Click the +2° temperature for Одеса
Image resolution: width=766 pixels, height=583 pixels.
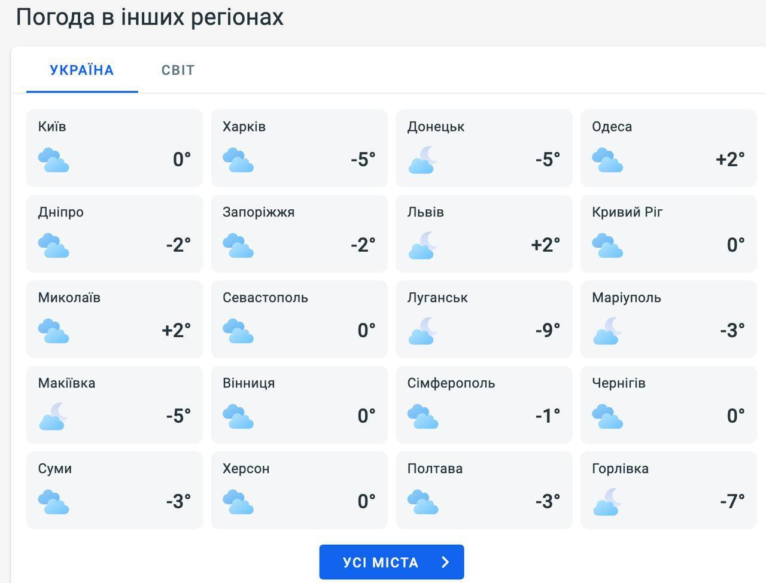coord(730,160)
